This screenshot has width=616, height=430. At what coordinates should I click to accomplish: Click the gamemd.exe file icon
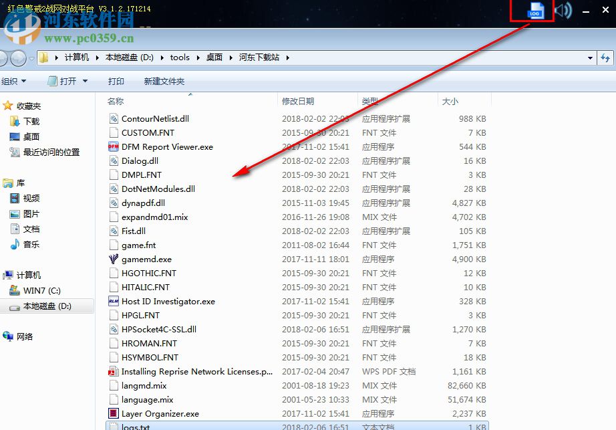pos(114,259)
